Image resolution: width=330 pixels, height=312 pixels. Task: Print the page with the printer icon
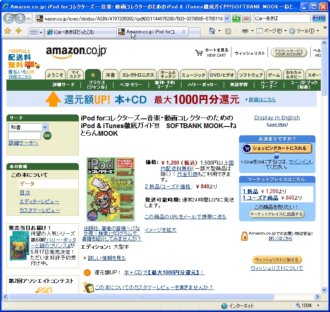pyautogui.click(x=245, y=31)
